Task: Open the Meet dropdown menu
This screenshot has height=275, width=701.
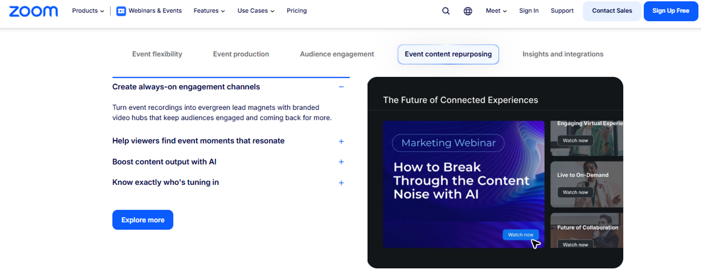Action: click(x=496, y=11)
